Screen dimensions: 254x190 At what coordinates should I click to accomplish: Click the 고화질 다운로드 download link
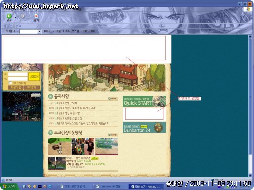[x=85, y=164]
